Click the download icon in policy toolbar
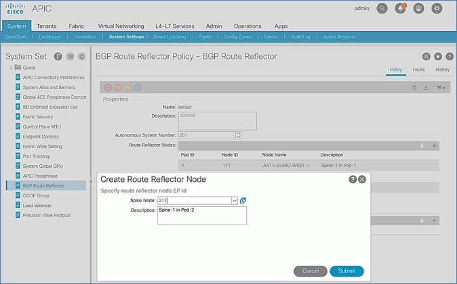 point(426,87)
